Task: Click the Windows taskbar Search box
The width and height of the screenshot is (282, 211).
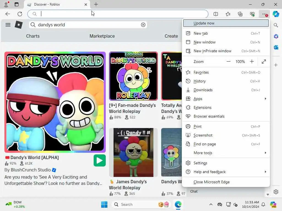Action: (141, 204)
